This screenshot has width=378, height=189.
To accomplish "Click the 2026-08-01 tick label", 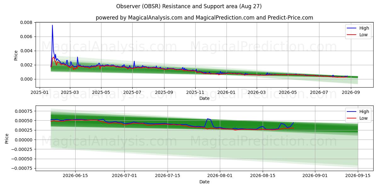I will click(x=220, y=176).
